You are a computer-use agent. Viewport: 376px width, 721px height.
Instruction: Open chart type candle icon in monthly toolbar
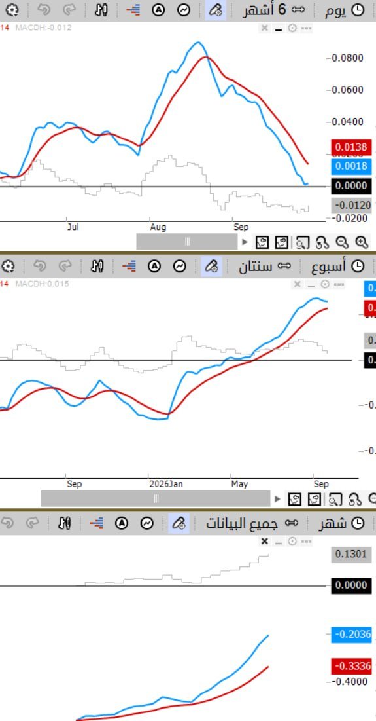click(64, 523)
